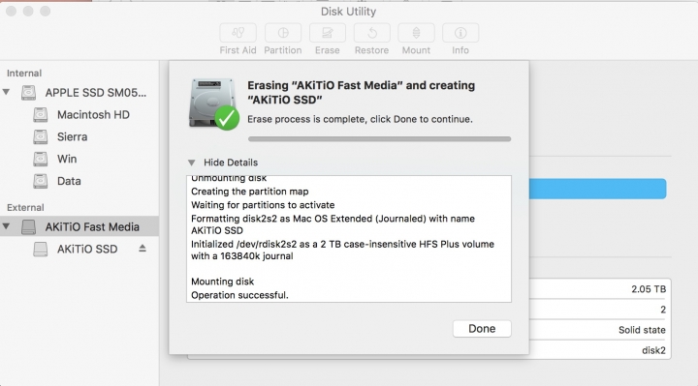Click the External section header
Image resolution: width=698 pixels, height=386 pixels.
coord(25,208)
